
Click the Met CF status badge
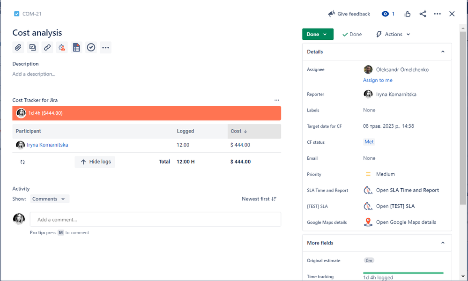tap(369, 142)
